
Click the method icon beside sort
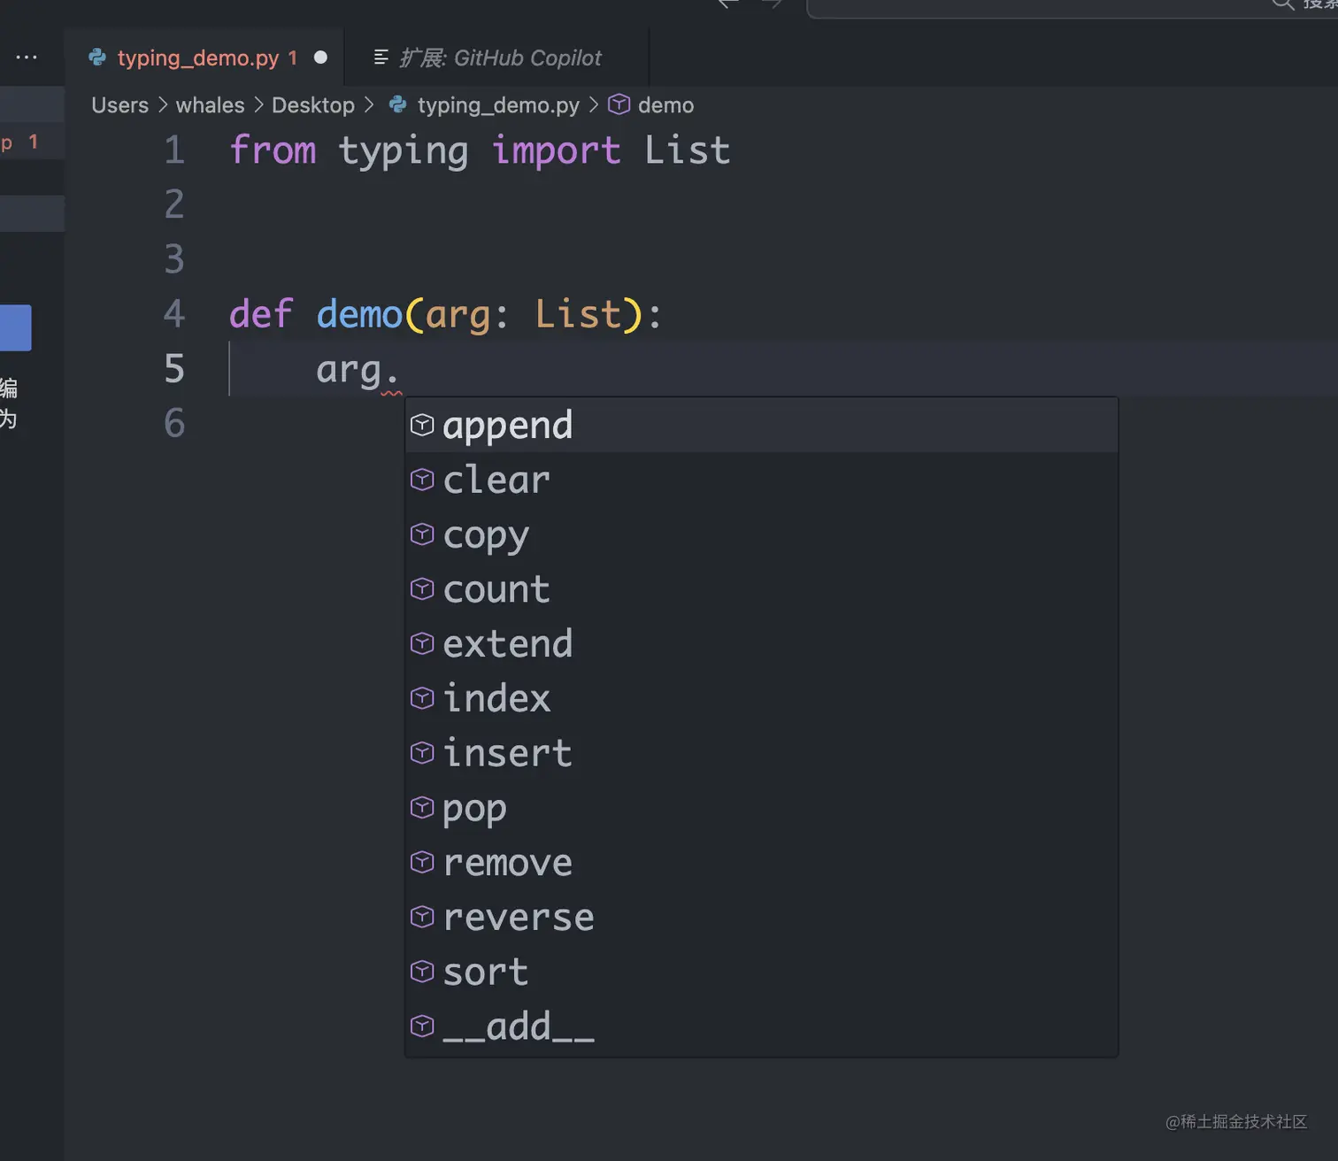[x=422, y=972]
